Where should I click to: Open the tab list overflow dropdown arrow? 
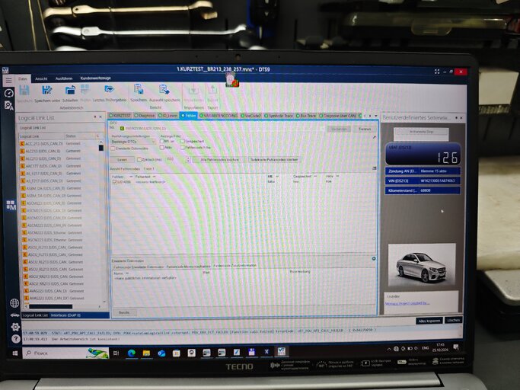[x=376, y=116]
